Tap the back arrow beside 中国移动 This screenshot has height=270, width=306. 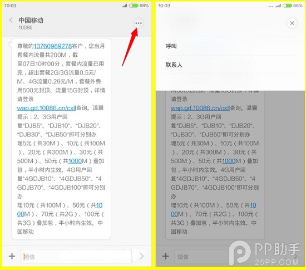tap(11, 20)
